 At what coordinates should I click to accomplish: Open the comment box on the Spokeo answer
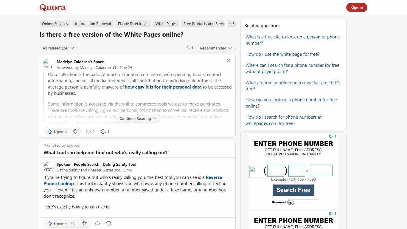click(x=97, y=223)
